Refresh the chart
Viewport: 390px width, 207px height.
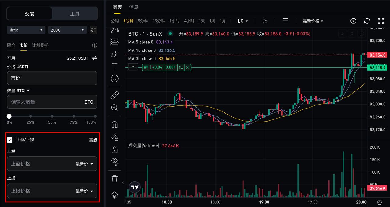tap(367, 21)
